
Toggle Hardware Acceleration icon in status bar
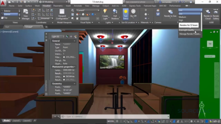[206, 121]
